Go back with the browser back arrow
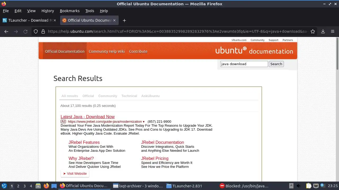The height and width of the screenshot is (190, 339). pos(6,31)
